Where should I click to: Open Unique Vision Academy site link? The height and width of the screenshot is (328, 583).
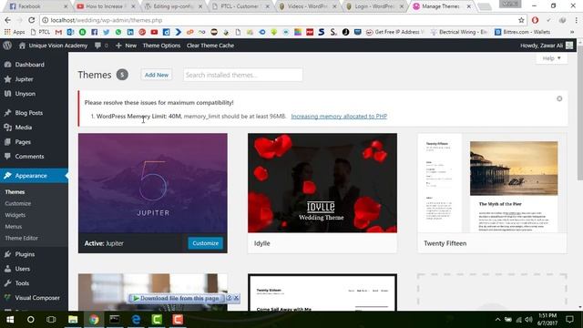click(54, 46)
